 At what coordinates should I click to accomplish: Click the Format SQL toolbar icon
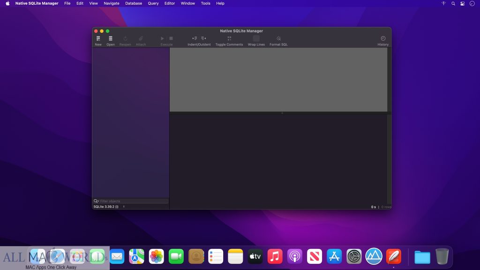click(278, 38)
